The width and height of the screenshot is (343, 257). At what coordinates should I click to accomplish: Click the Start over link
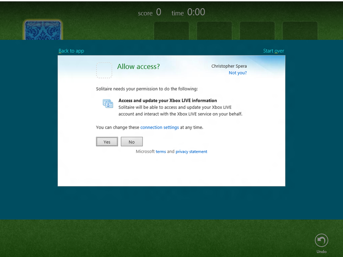[x=273, y=51]
